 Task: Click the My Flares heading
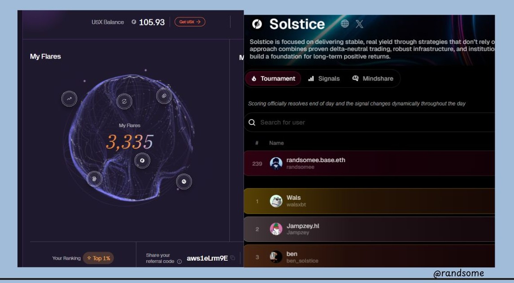(x=45, y=56)
